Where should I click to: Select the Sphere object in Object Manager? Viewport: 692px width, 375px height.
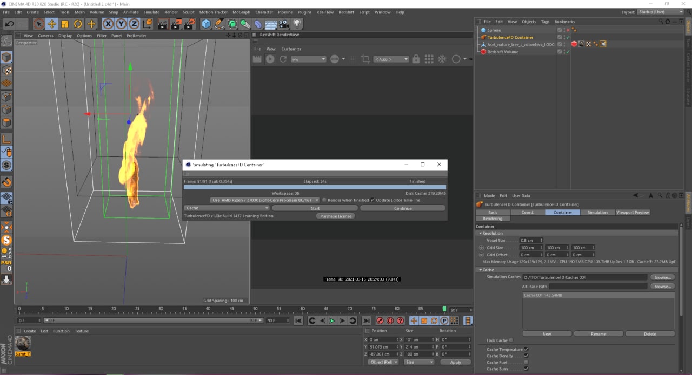(x=494, y=30)
